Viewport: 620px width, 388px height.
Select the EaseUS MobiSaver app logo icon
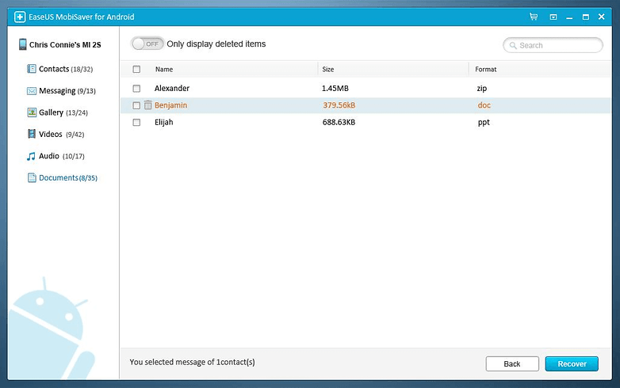click(x=18, y=17)
